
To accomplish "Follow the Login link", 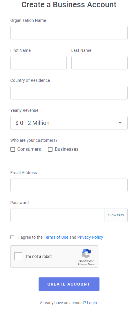I will pyautogui.click(x=92, y=303).
